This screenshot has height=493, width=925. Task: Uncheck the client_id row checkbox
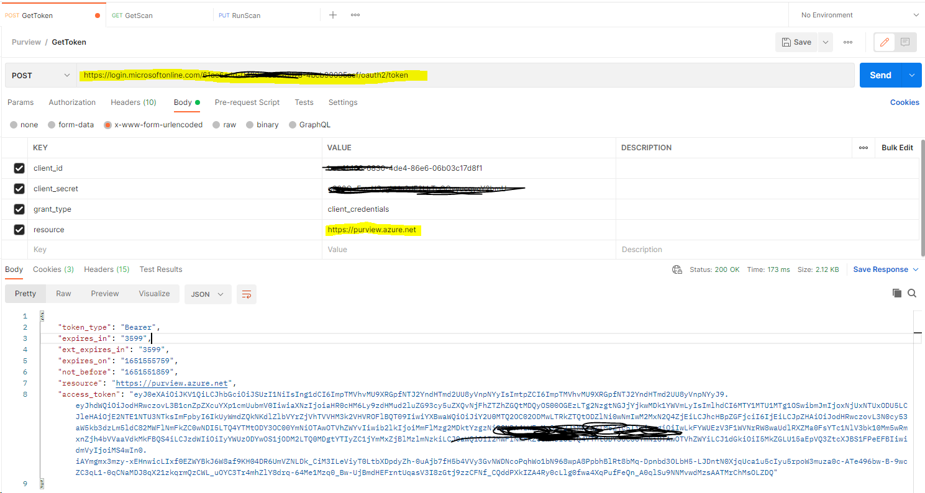pos(19,168)
